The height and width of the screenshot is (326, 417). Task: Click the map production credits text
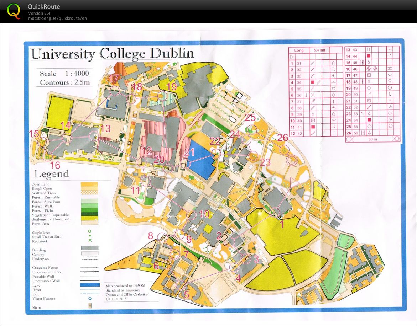click(x=127, y=292)
